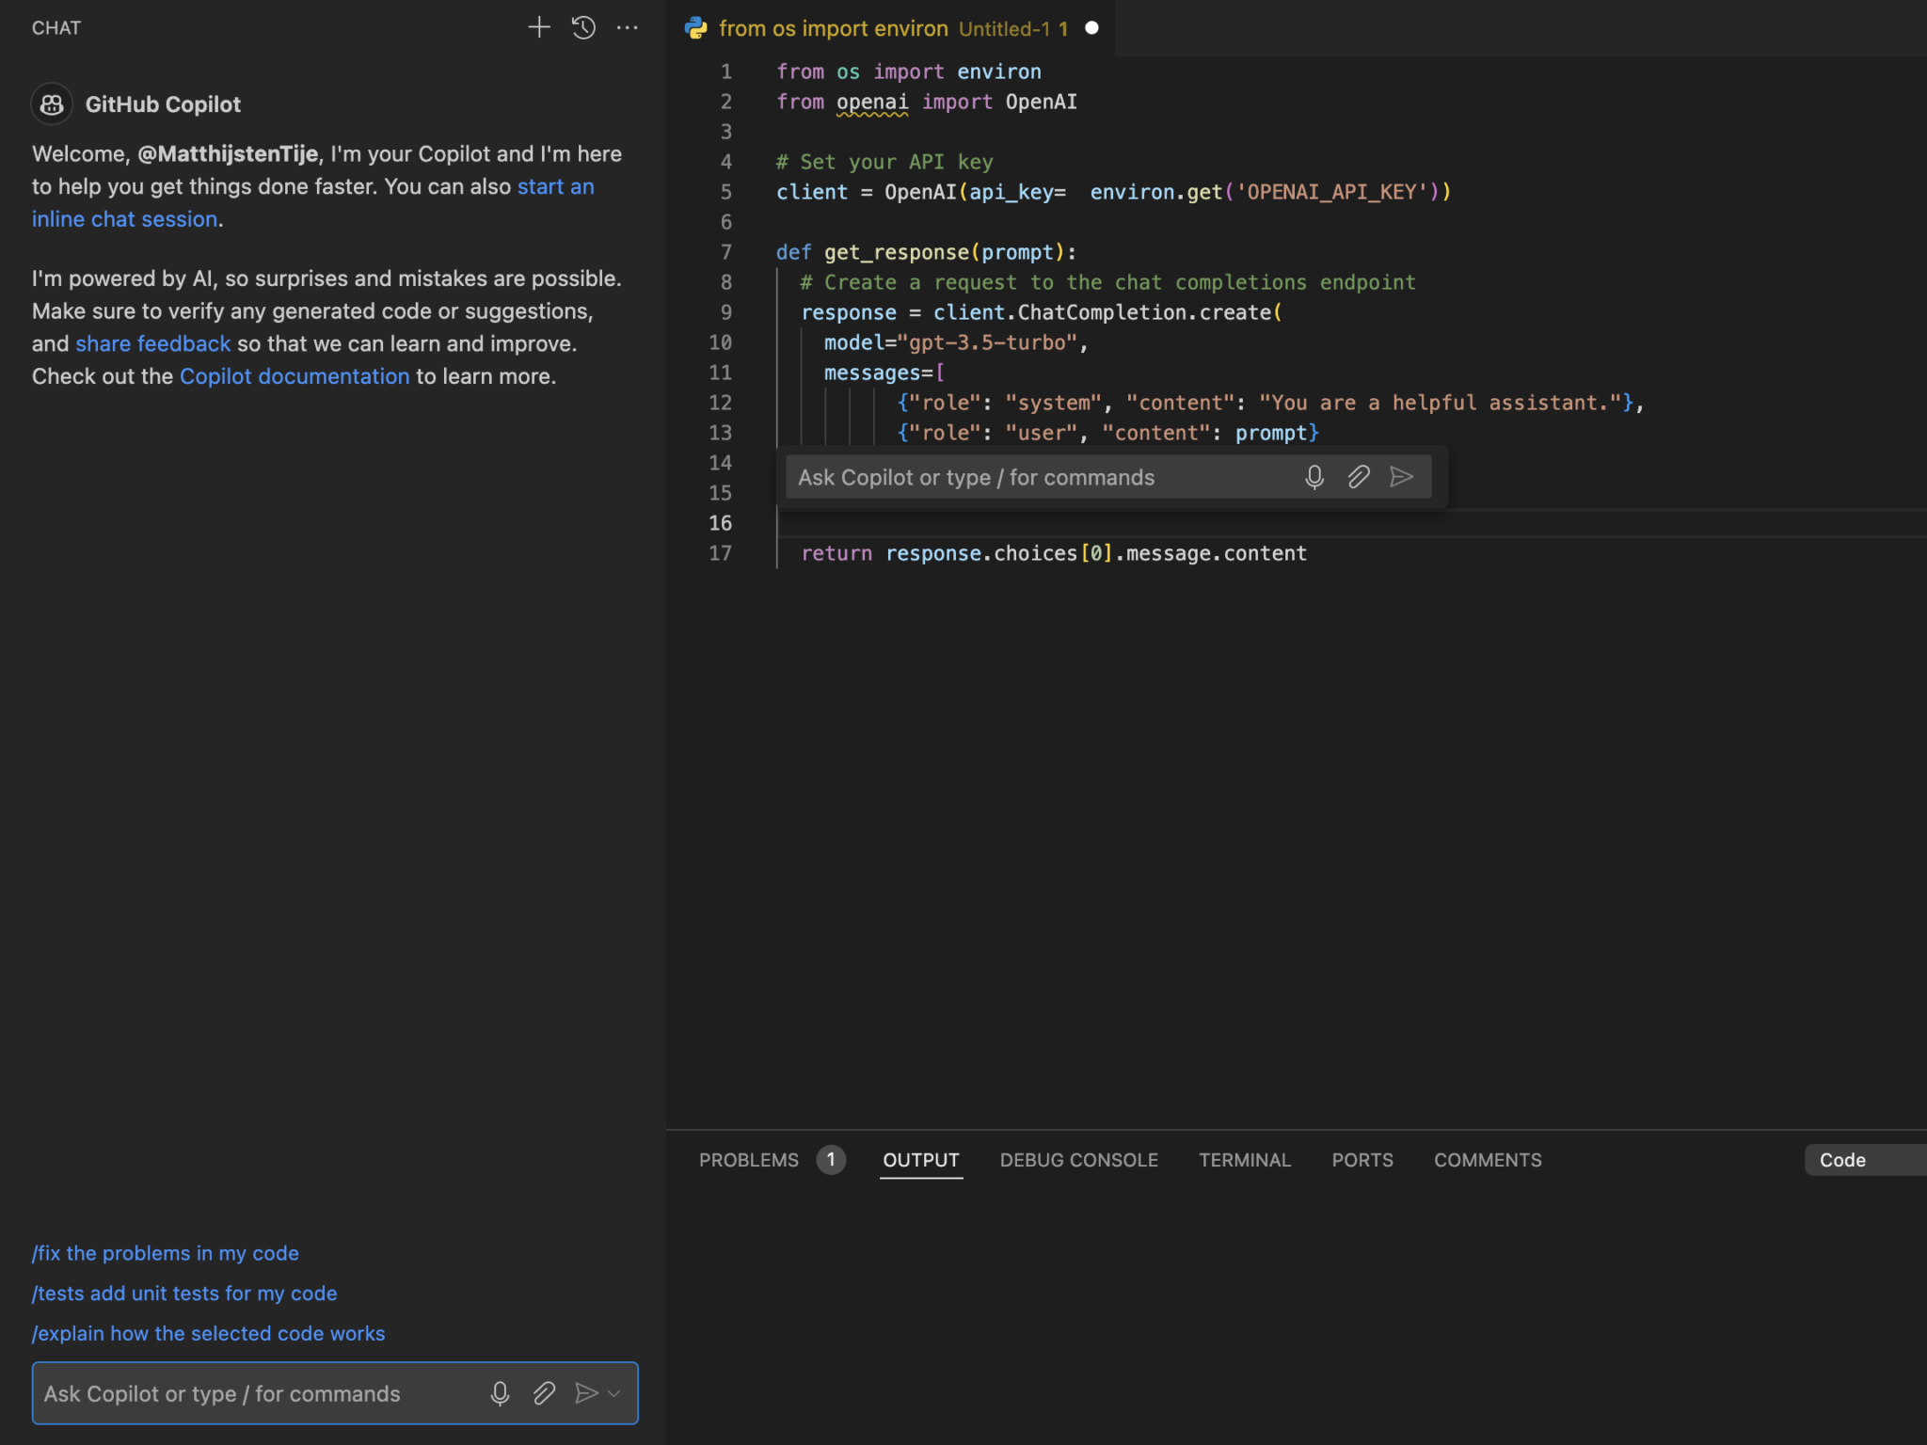The image size is (1927, 1445).
Task: Click the GitHub Copilot avatar icon
Action: [52, 104]
